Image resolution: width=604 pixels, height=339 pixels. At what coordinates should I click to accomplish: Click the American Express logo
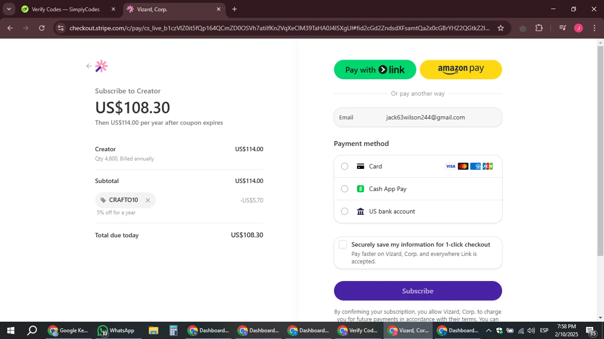[476, 166]
